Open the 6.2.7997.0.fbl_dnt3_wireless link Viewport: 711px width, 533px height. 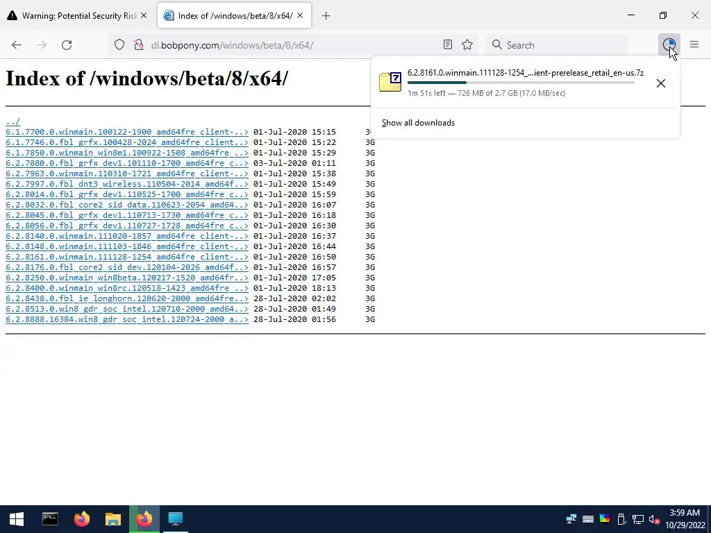click(x=127, y=184)
